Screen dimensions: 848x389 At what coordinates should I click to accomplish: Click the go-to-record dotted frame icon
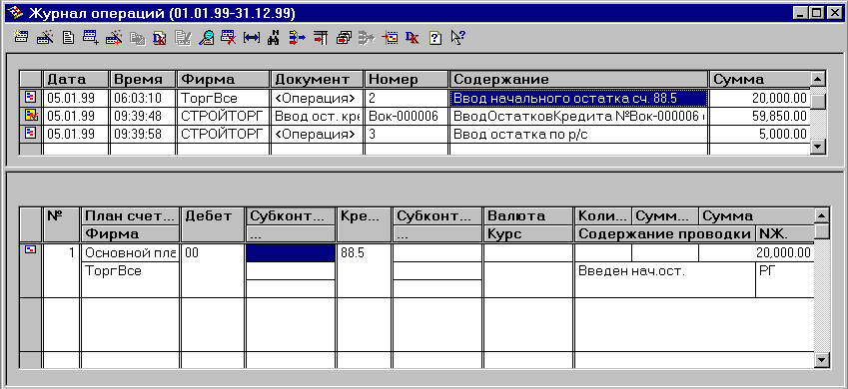coord(390,37)
